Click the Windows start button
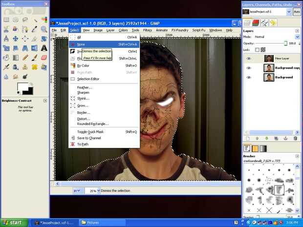Screen dimensions: 303x227 14,223
